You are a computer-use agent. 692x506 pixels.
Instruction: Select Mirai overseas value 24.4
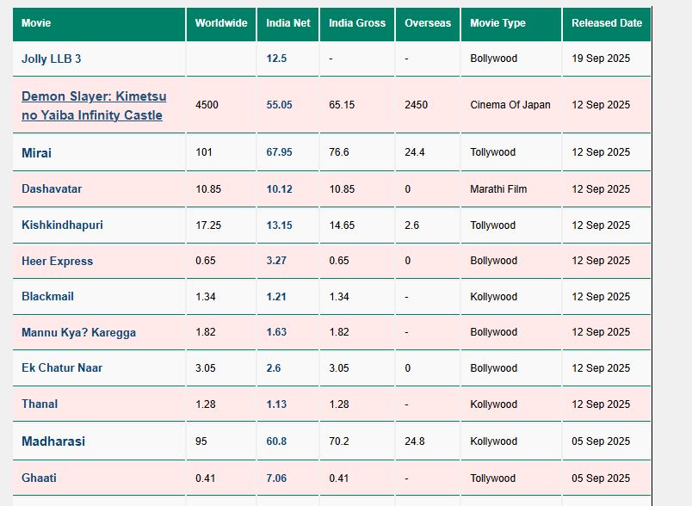click(415, 152)
